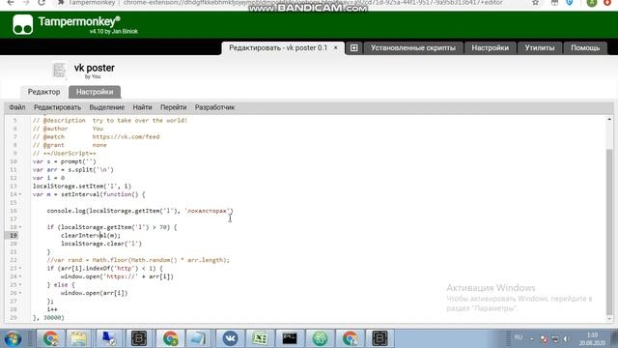618x348 pixels.
Task: Open the Файл menu
Action: 17,107
